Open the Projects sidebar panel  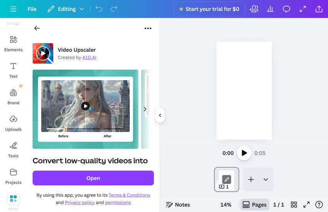click(14, 176)
